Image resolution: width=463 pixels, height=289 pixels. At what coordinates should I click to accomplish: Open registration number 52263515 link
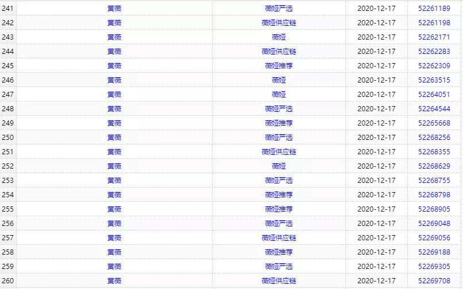pyautogui.click(x=434, y=80)
